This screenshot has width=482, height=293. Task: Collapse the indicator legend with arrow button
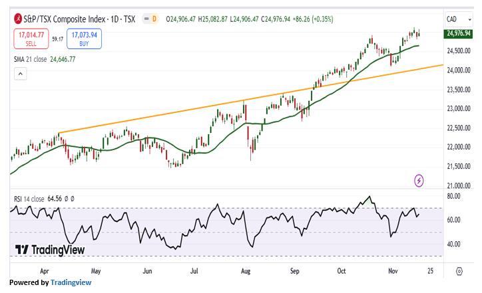(x=20, y=74)
